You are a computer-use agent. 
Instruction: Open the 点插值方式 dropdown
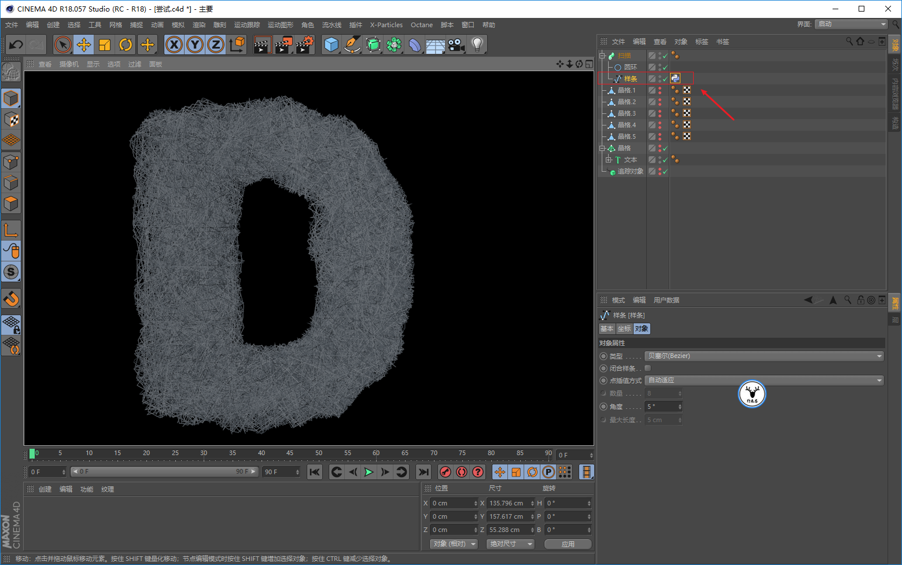[x=764, y=381]
